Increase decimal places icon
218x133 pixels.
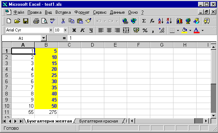click(x=162, y=30)
